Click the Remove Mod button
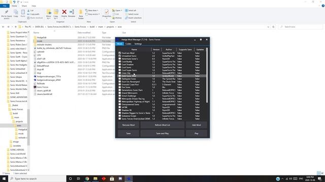 coord(128,125)
